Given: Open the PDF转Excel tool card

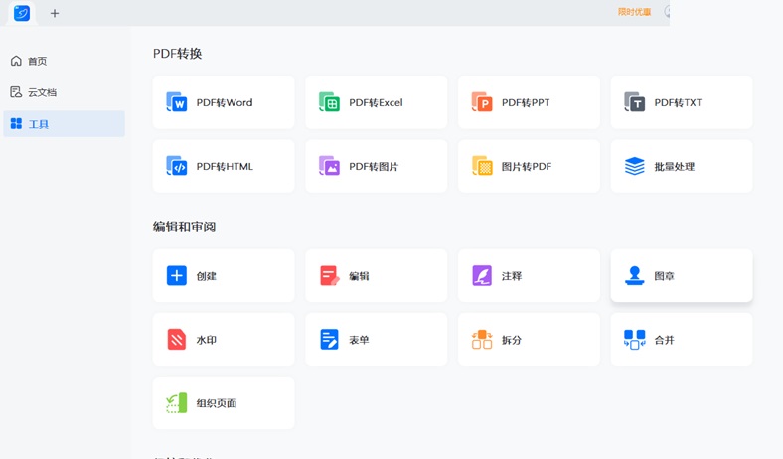Looking at the screenshot, I should pyautogui.click(x=377, y=102).
